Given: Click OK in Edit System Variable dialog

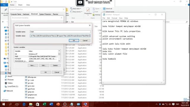Looking at the screenshot, I should click(x=74, y=40).
